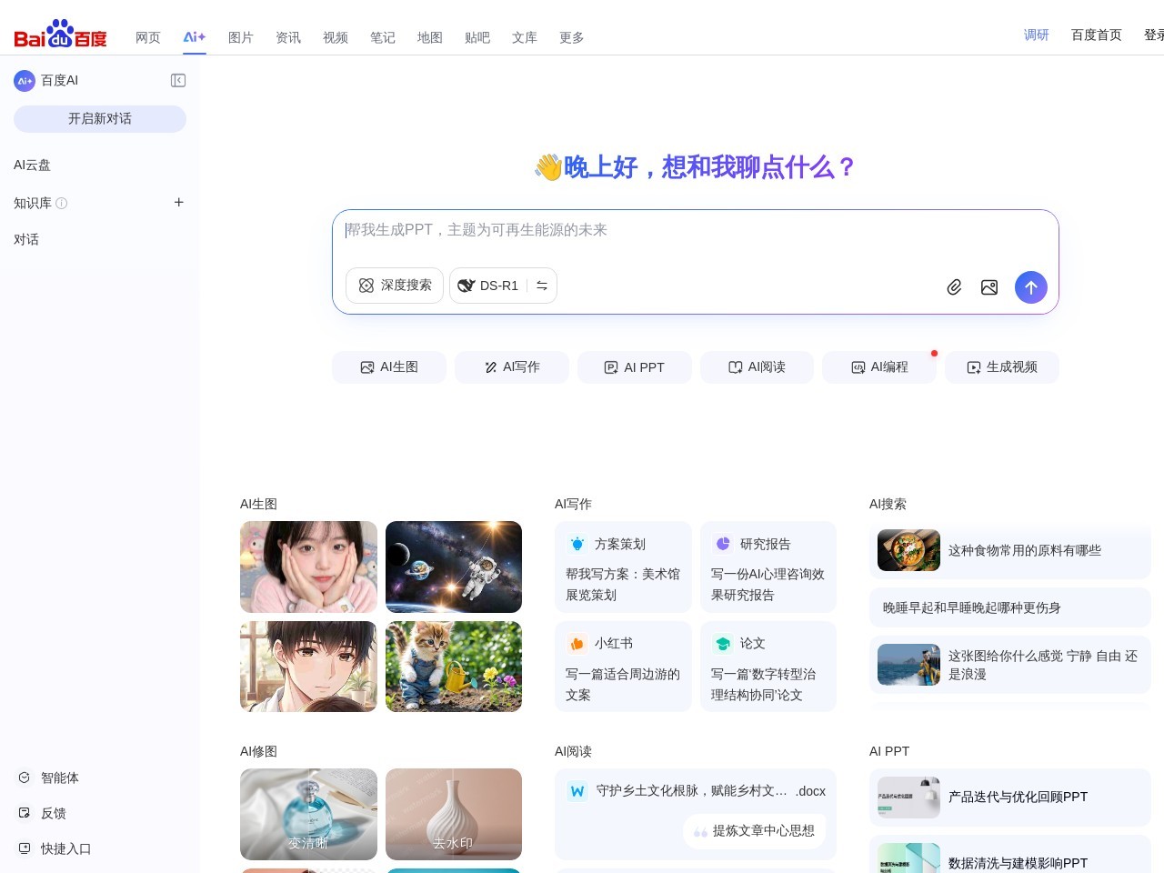Click the paperclip attach file icon
Image resolution: width=1164 pixels, height=873 pixels.
[954, 287]
